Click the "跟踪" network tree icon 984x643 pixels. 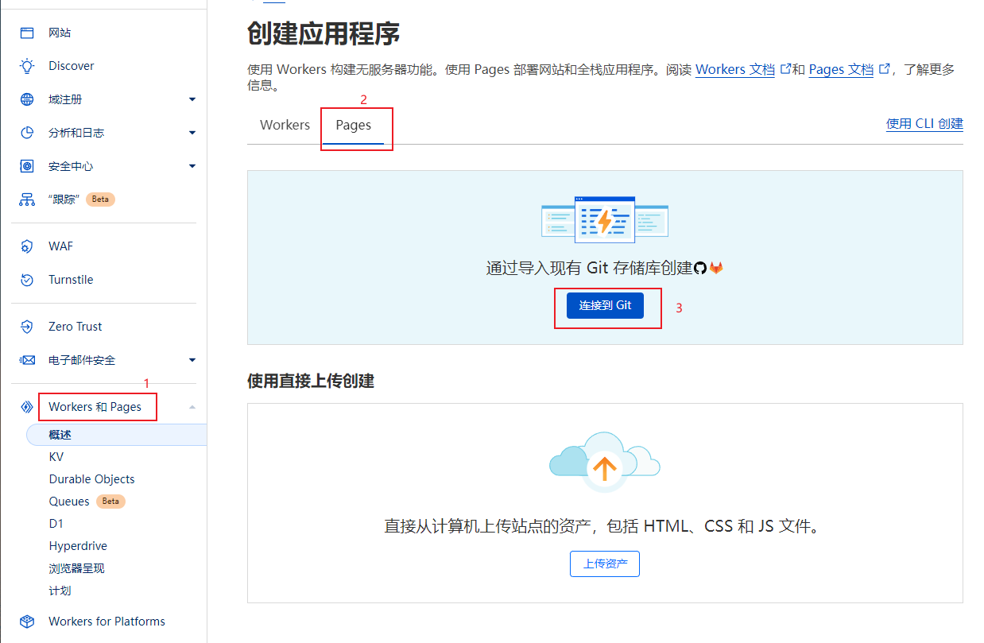pos(27,199)
